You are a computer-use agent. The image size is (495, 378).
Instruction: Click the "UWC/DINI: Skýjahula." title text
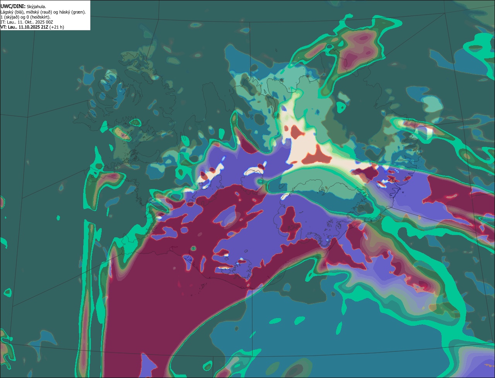coord(23,7)
